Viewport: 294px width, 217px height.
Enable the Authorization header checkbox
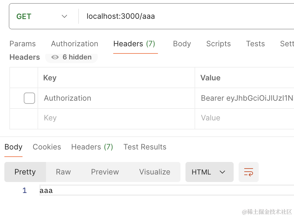point(29,98)
